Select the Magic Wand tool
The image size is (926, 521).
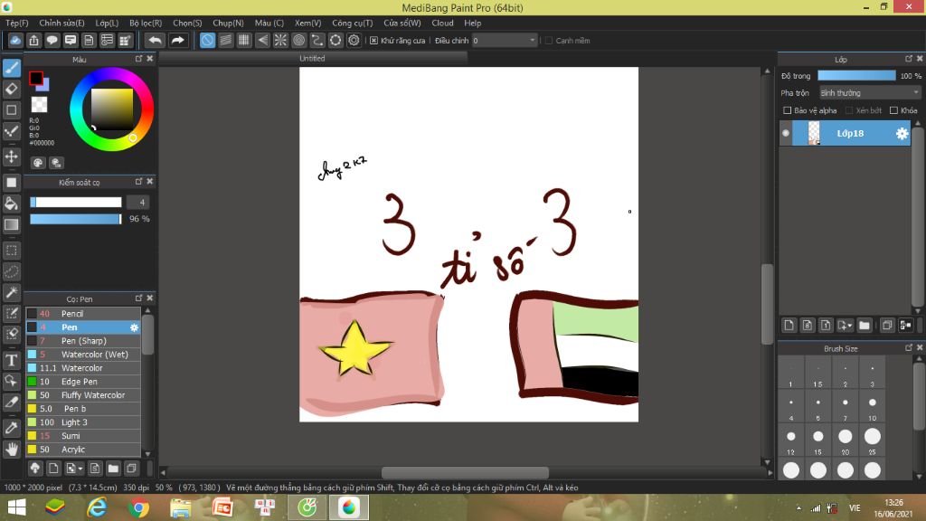pyautogui.click(x=11, y=292)
